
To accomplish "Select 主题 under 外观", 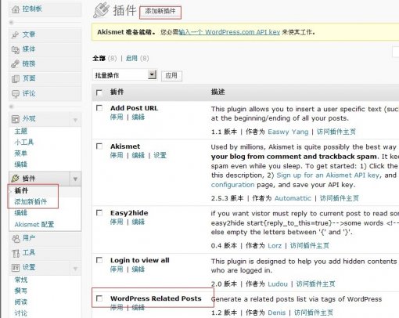I will pyautogui.click(x=21, y=131).
